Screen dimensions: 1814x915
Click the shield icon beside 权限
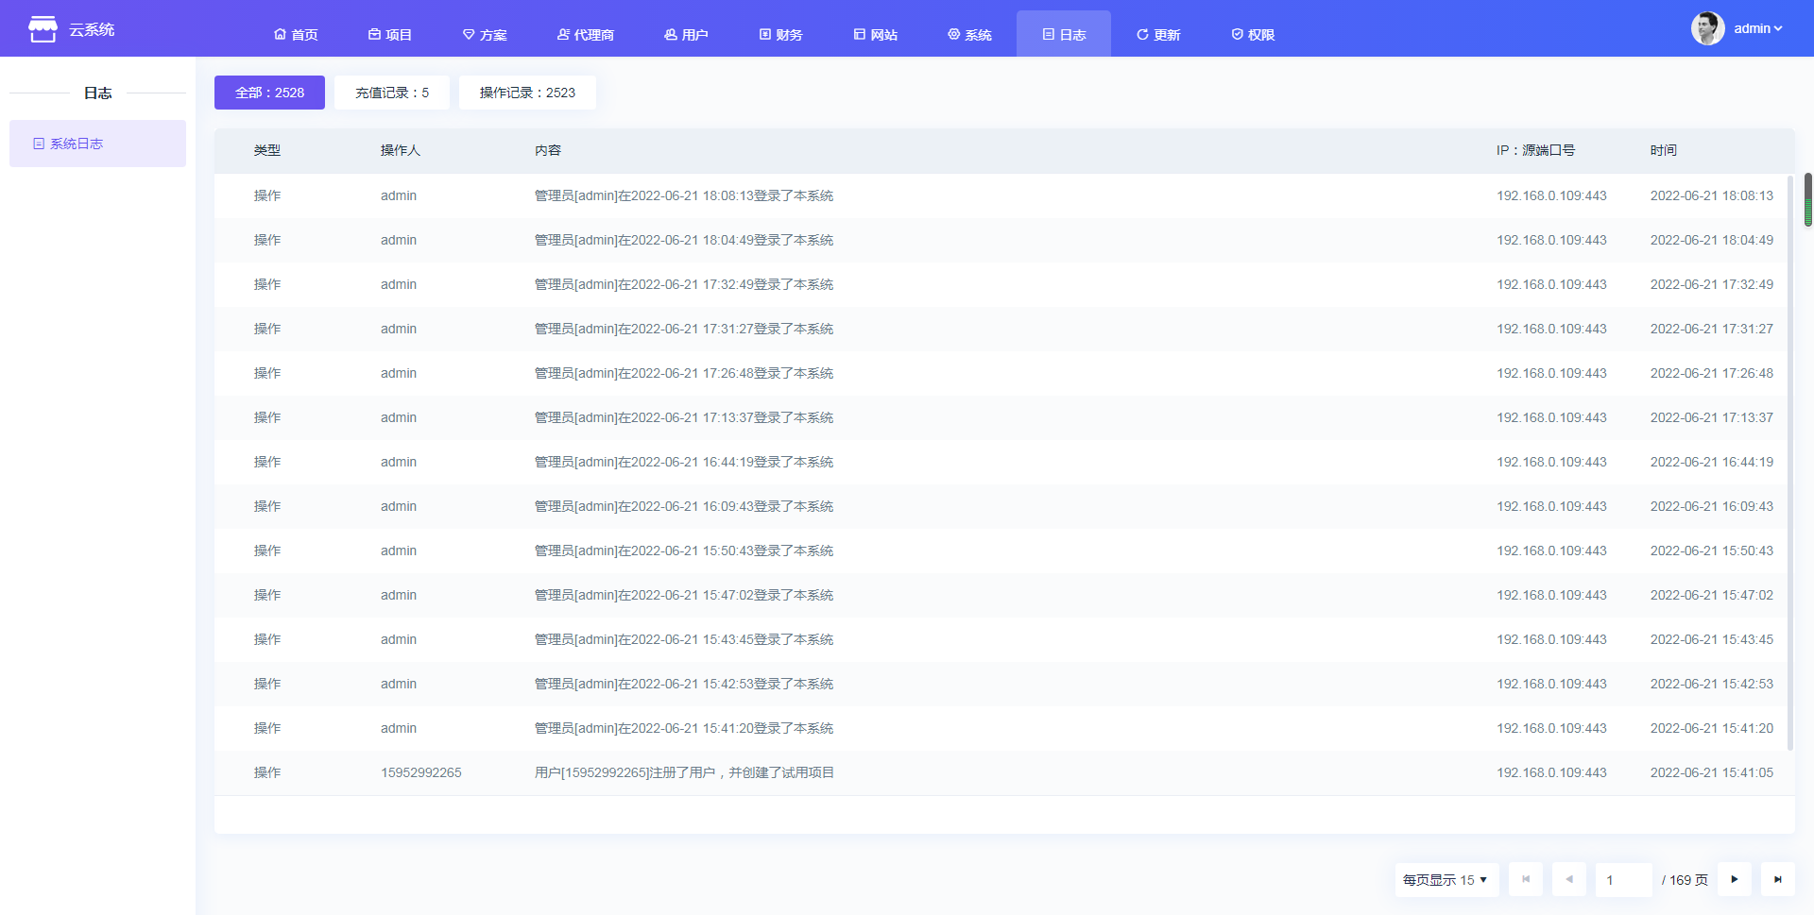(x=1238, y=35)
